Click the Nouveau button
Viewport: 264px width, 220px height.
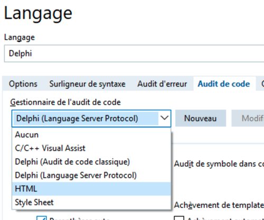[x=201, y=118]
